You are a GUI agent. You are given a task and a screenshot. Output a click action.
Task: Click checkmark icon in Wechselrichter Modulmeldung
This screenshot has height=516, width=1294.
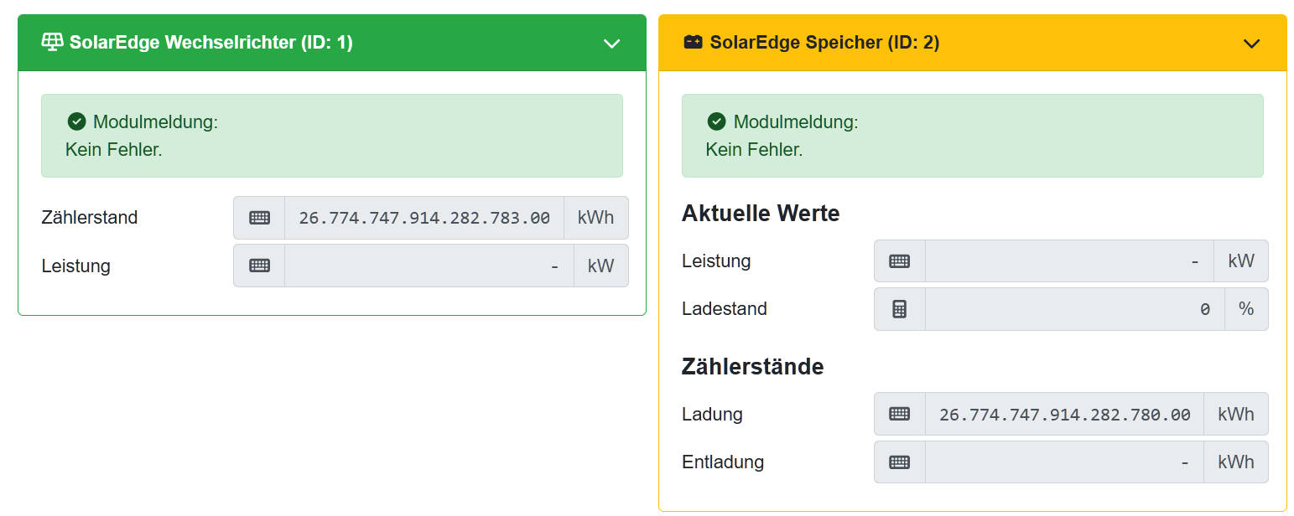pos(76,122)
